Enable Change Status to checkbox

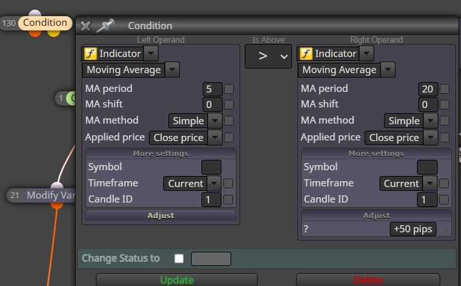179,258
